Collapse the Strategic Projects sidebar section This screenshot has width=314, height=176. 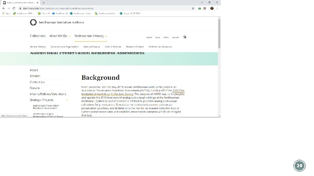pyautogui.click(x=67, y=100)
